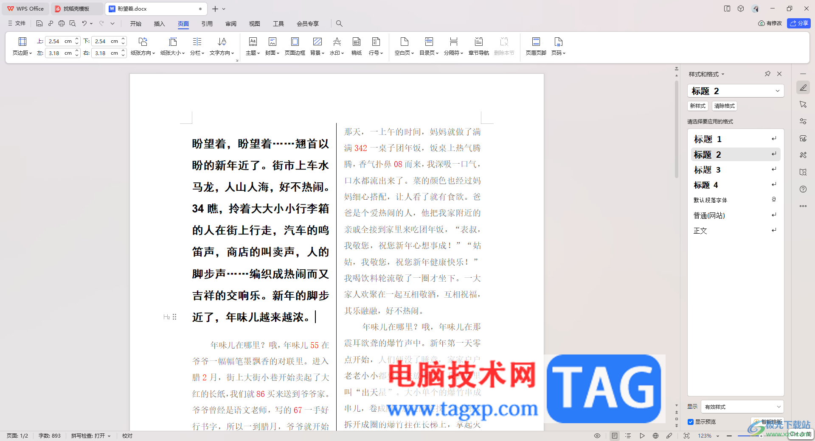Click the pen annotation icon in status bar
Image resolution: width=815 pixels, height=441 pixels.
669,435
